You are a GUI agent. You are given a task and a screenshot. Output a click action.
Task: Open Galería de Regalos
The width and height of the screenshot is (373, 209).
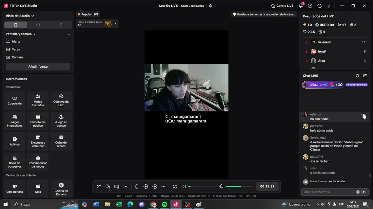[61, 189]
